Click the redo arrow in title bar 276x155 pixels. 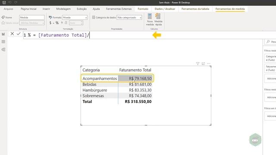(16, 3)
